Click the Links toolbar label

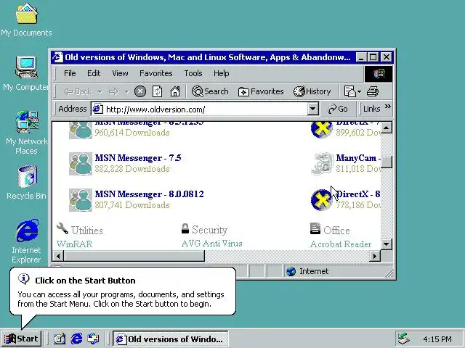pyautogui.click(x=371, y=109)
